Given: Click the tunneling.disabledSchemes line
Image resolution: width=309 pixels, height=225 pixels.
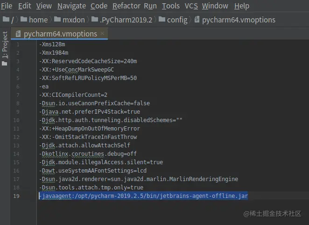Looking at the screenshot, I should point(111,120).
